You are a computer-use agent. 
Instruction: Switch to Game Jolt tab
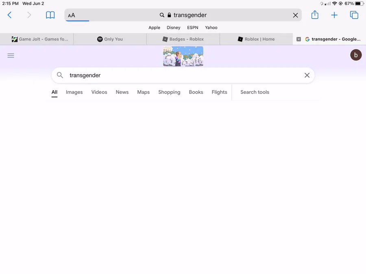(37, 39)
